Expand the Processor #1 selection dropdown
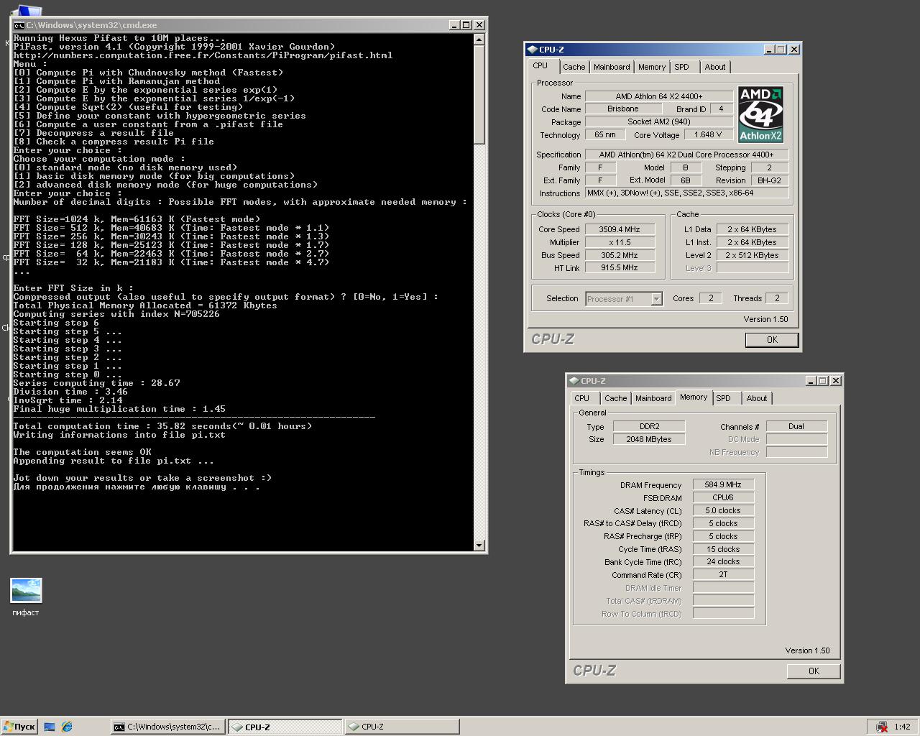The width and height of the screenshot is (920, 736). (656, 299)
